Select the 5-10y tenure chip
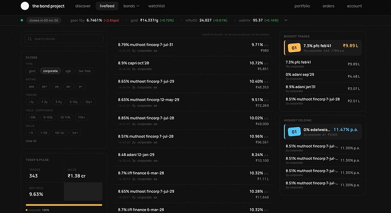 coord(74,102)
